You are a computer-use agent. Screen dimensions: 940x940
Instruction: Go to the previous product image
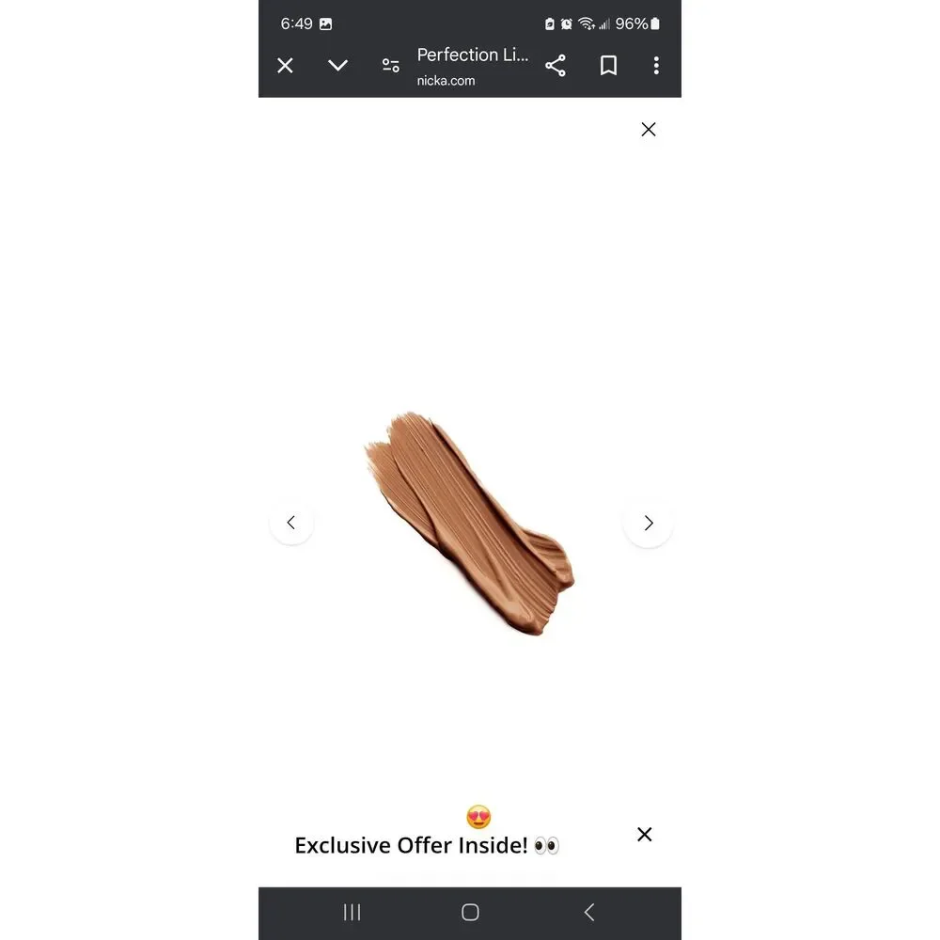coord(291,522)
